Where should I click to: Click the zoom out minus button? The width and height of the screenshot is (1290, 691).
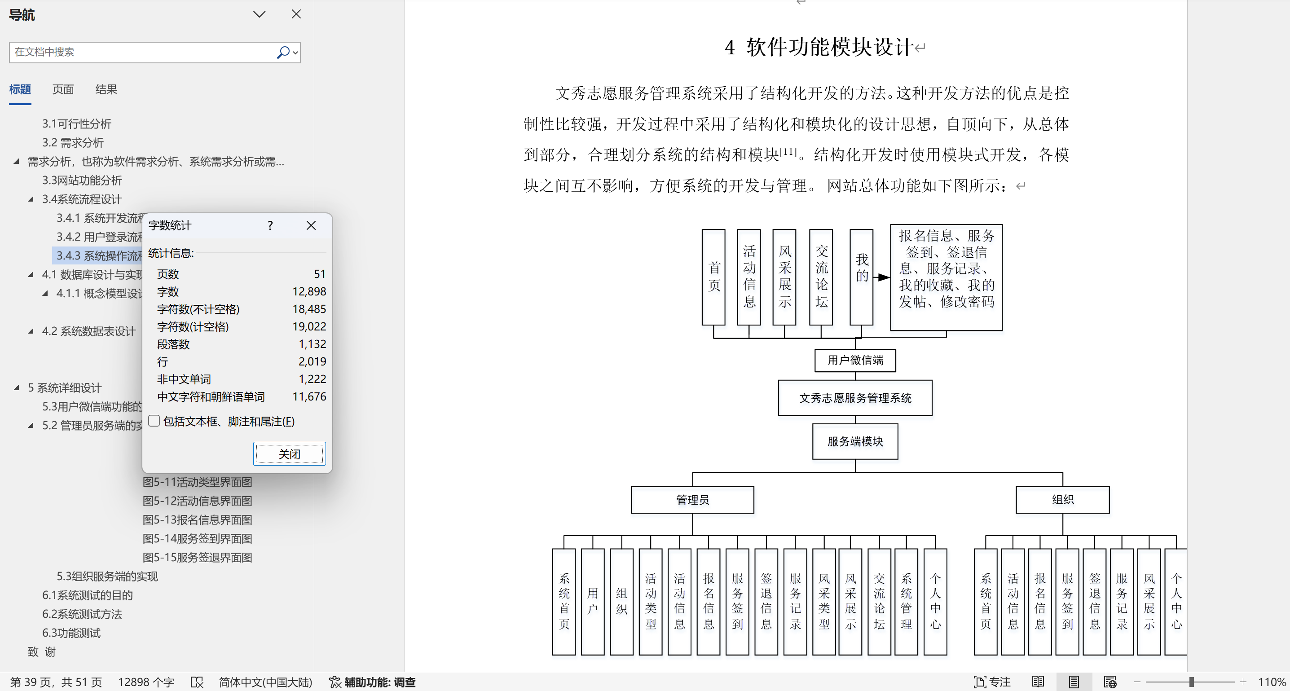[1137, 682]
